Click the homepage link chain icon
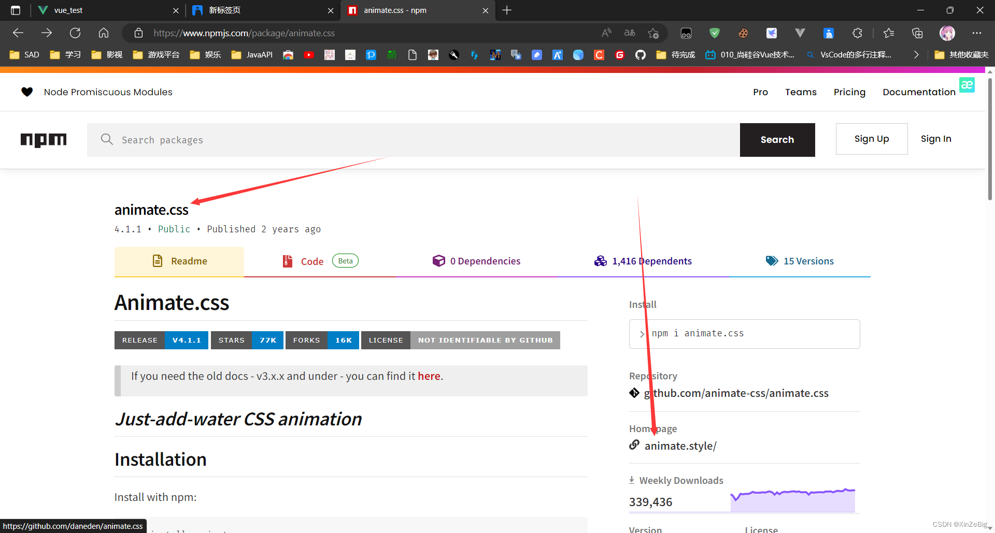995x533 pixels. 634,445
